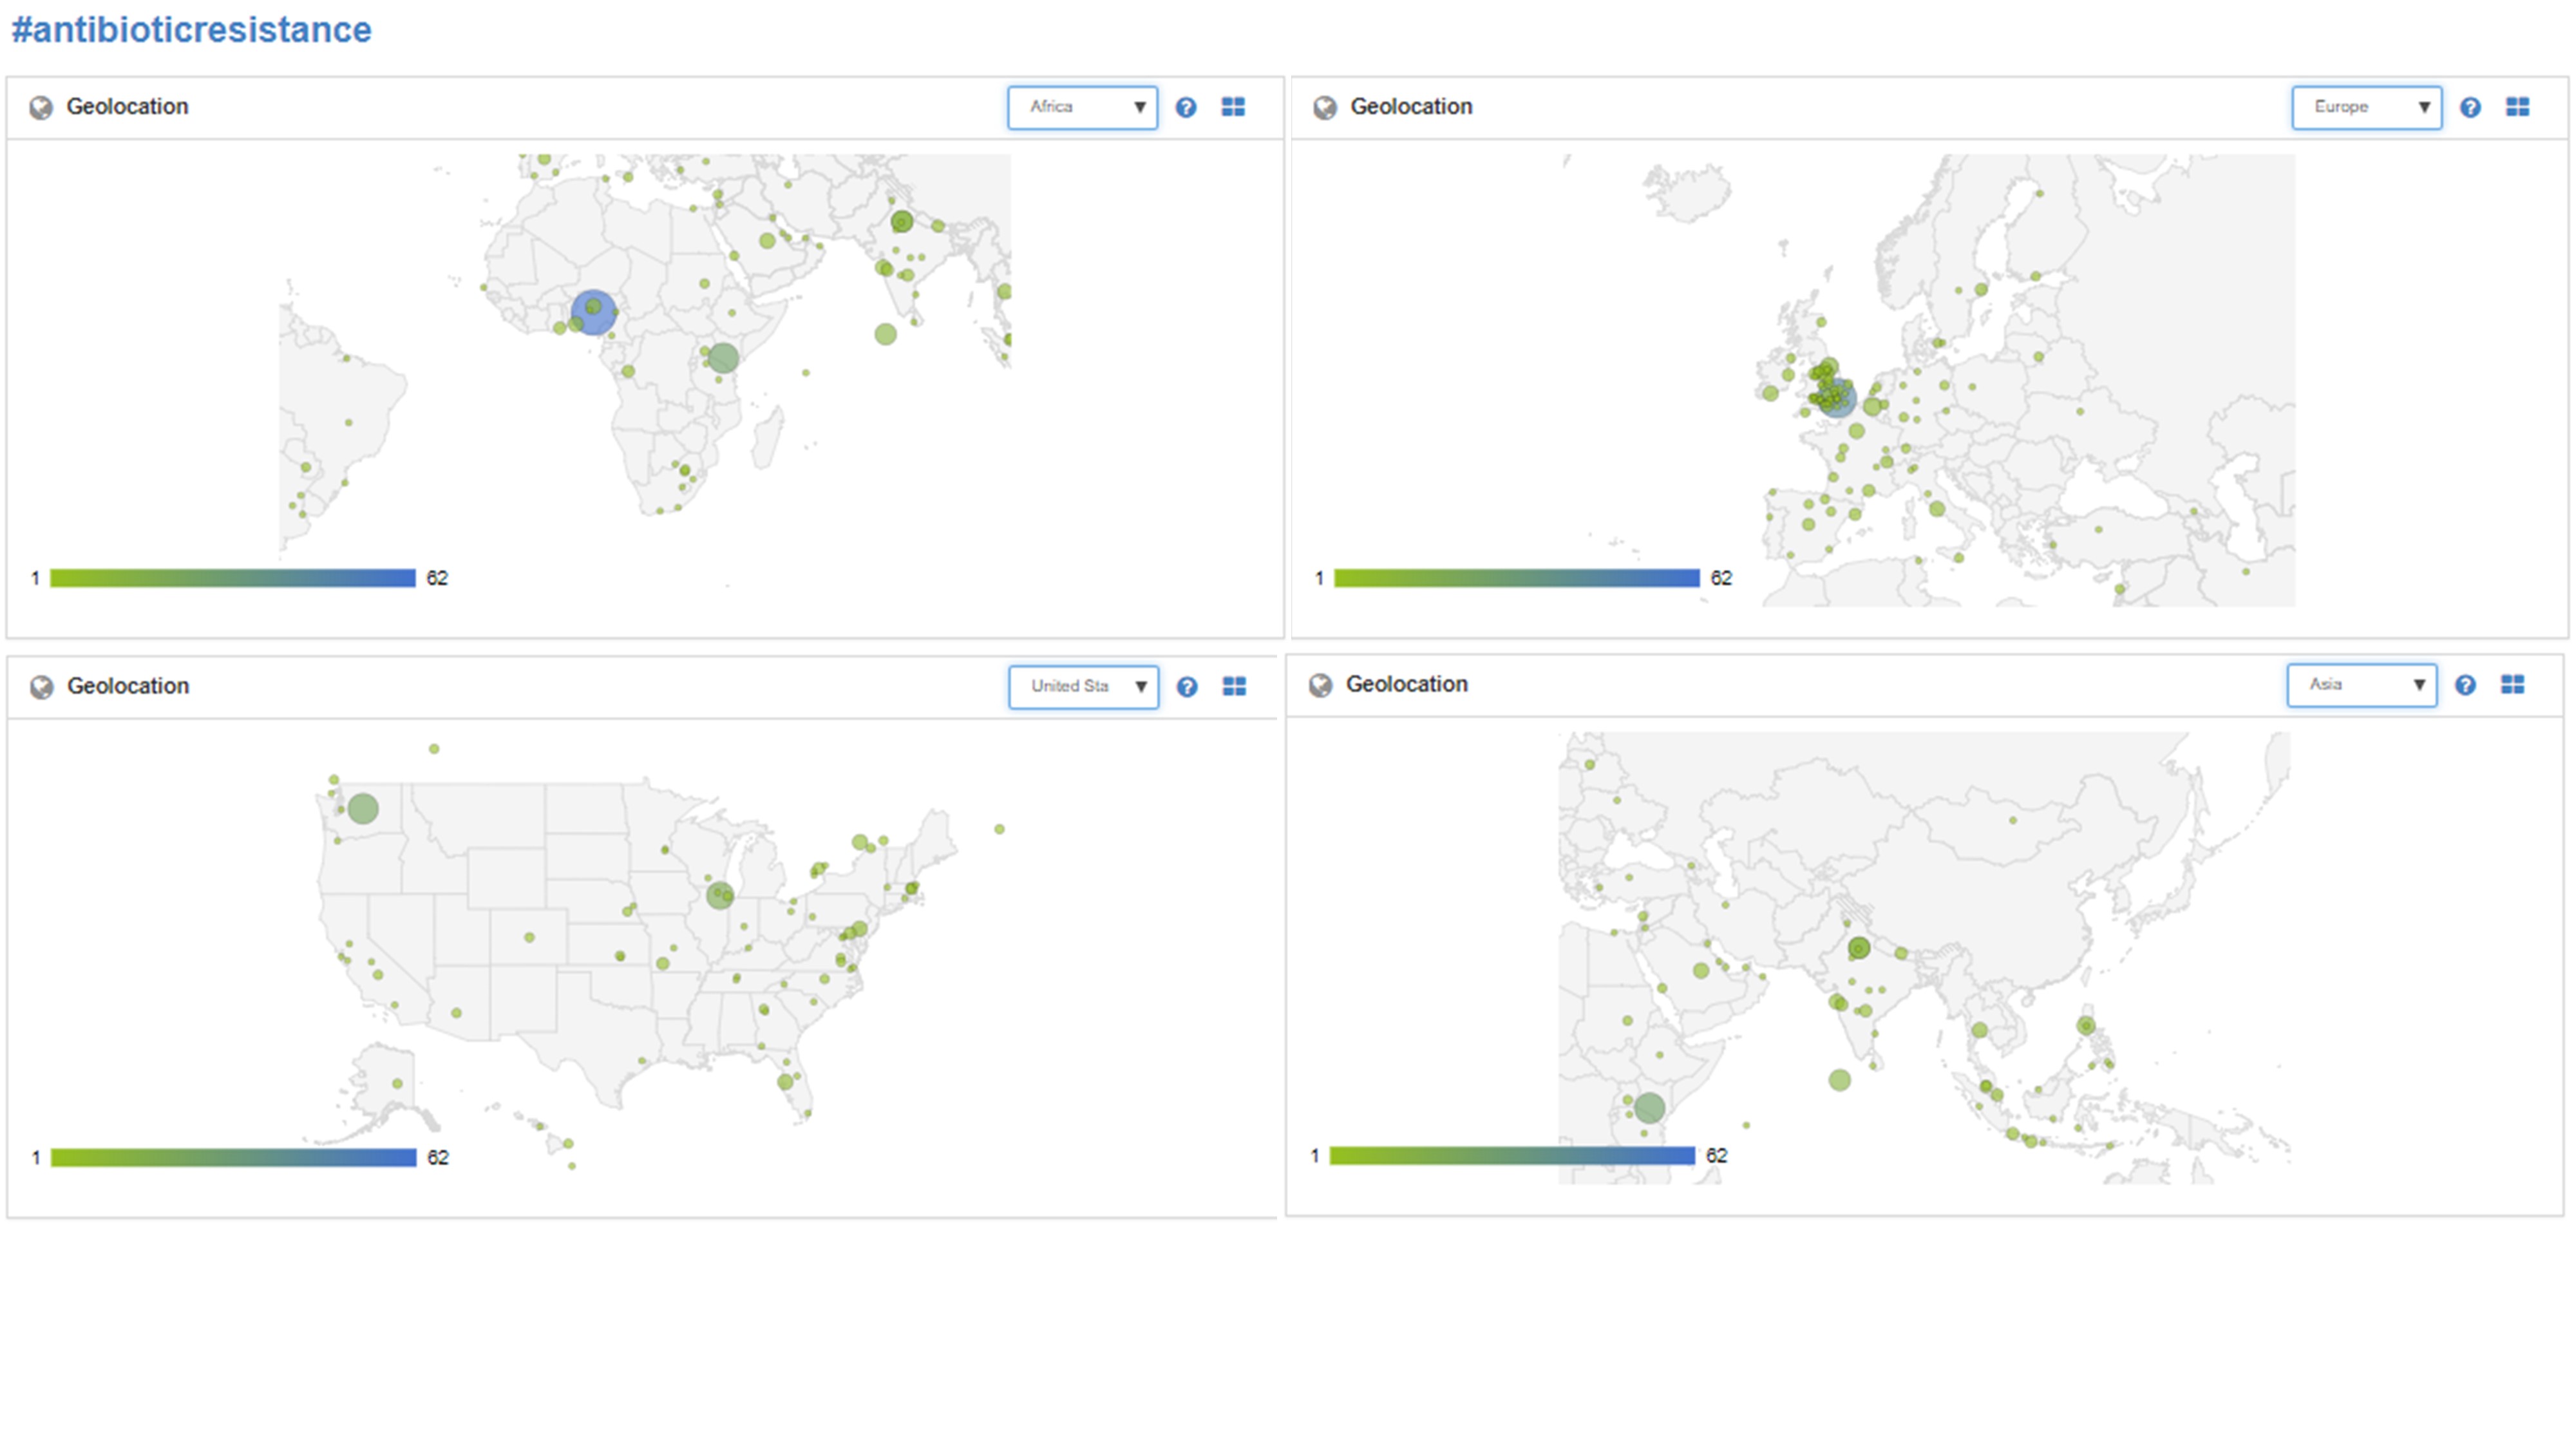Screen dimensions: 2576x1449
Task: Click grid layout icon in Africa panel
Action: pyautogui.click(x=1233, y=107)
